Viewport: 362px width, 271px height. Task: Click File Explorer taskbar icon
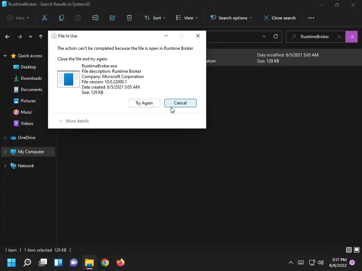(x=89, y=263)
